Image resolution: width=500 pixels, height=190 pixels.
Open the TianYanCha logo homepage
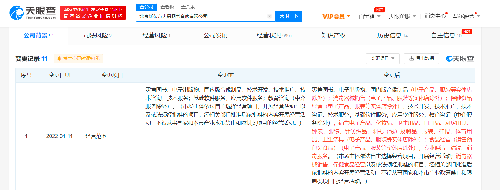pos(33,13)
